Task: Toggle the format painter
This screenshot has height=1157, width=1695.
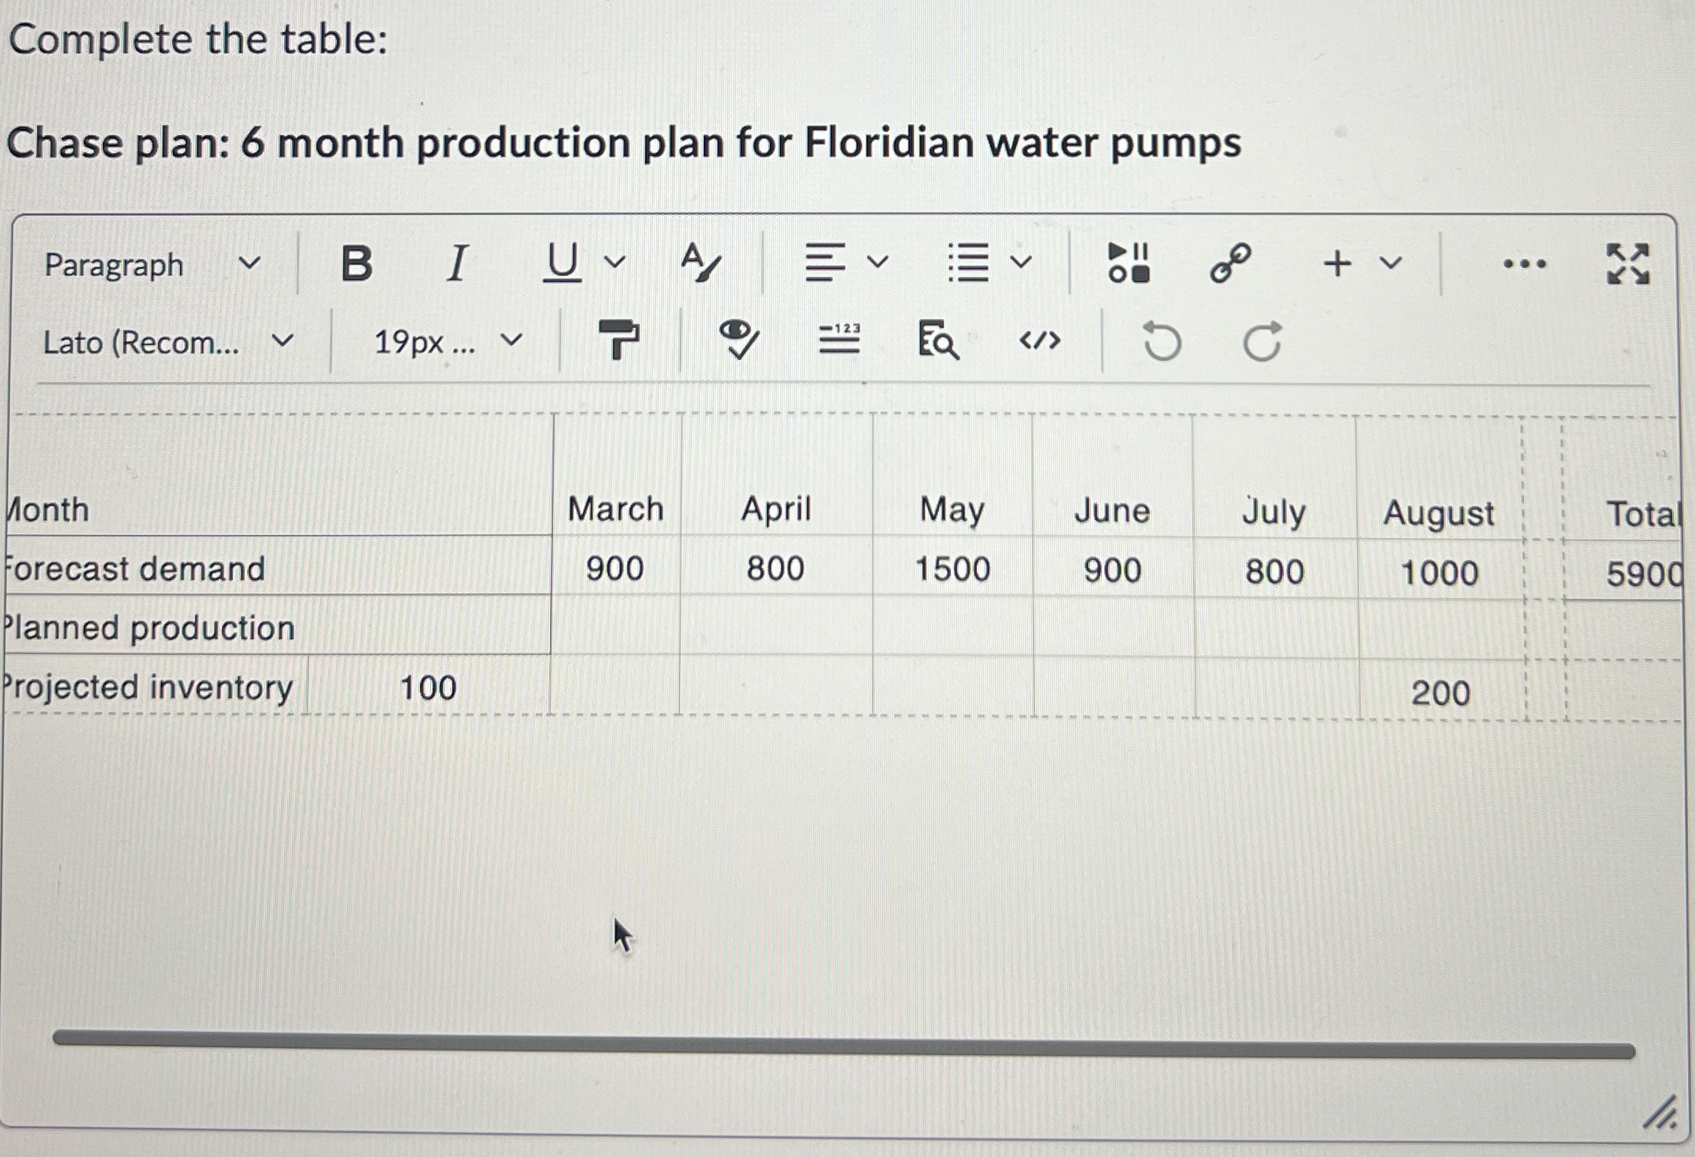Action: click(x=620, y=342)
